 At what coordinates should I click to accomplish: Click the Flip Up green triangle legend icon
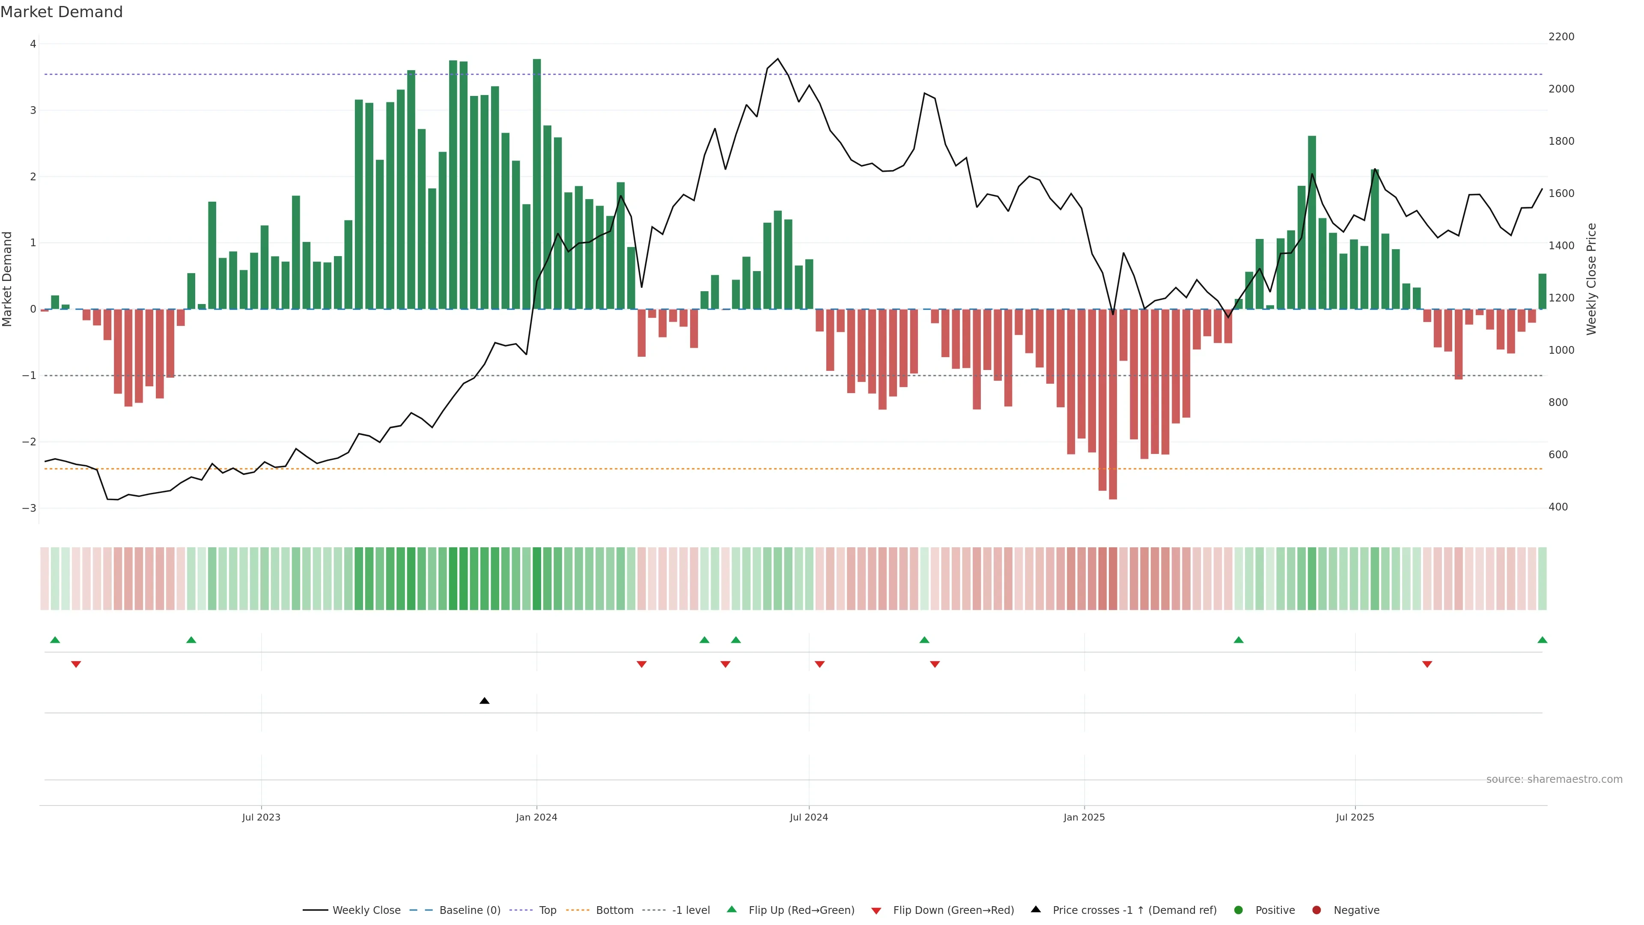pyautogui.click(x=732, y=909)
